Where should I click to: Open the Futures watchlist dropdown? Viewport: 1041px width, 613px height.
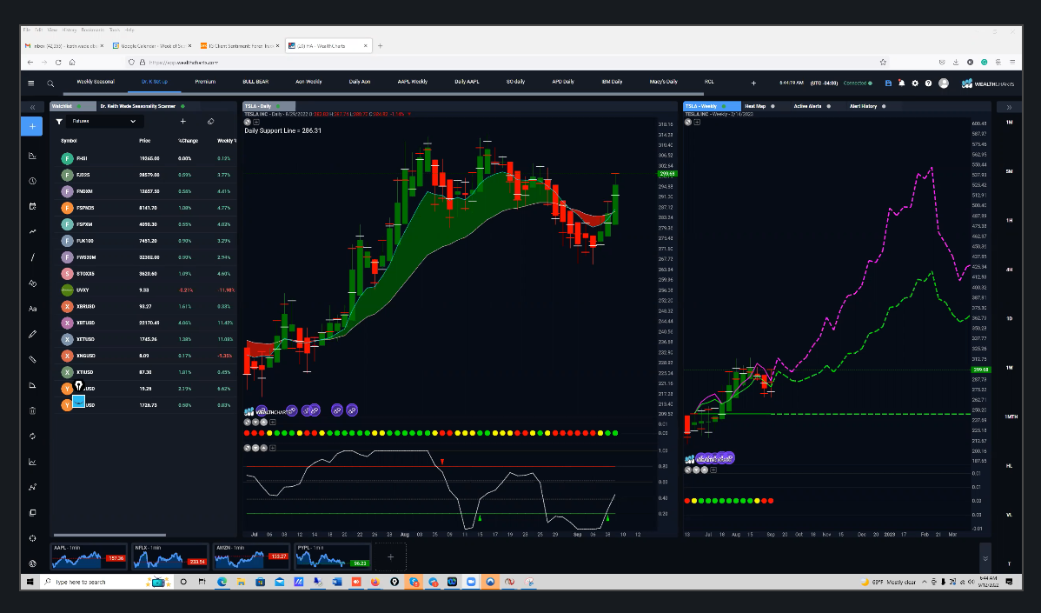tap(103, 122)
